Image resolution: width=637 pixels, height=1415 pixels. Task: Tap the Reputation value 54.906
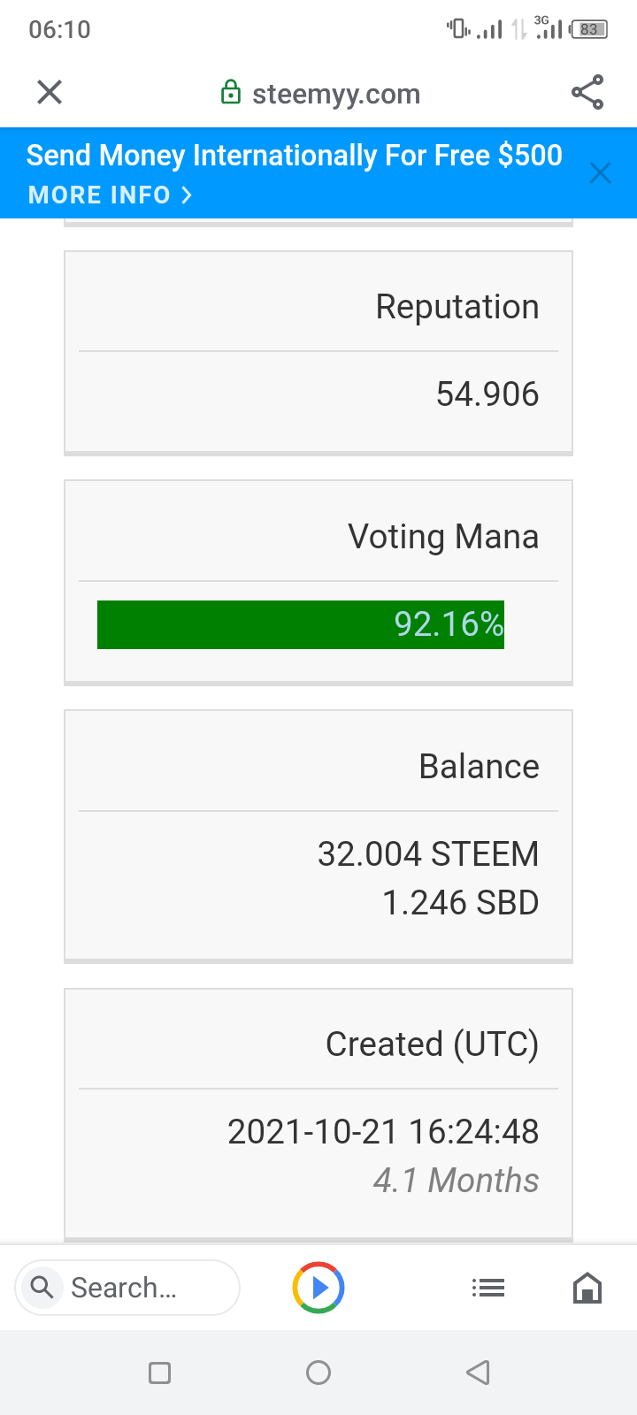[487, 394]
